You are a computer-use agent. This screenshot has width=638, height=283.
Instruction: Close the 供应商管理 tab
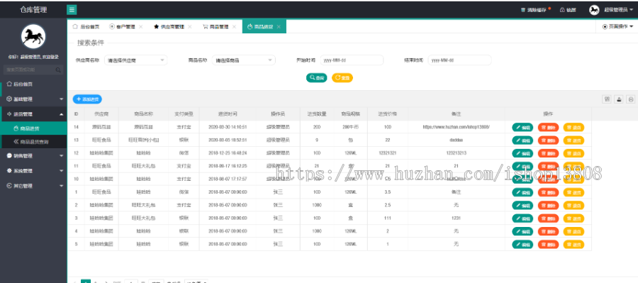point(189,27)
